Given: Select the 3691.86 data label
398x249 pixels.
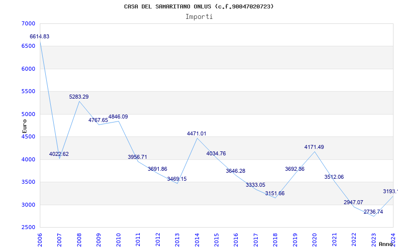Looking at the screenshot, I should pos(157,169).
